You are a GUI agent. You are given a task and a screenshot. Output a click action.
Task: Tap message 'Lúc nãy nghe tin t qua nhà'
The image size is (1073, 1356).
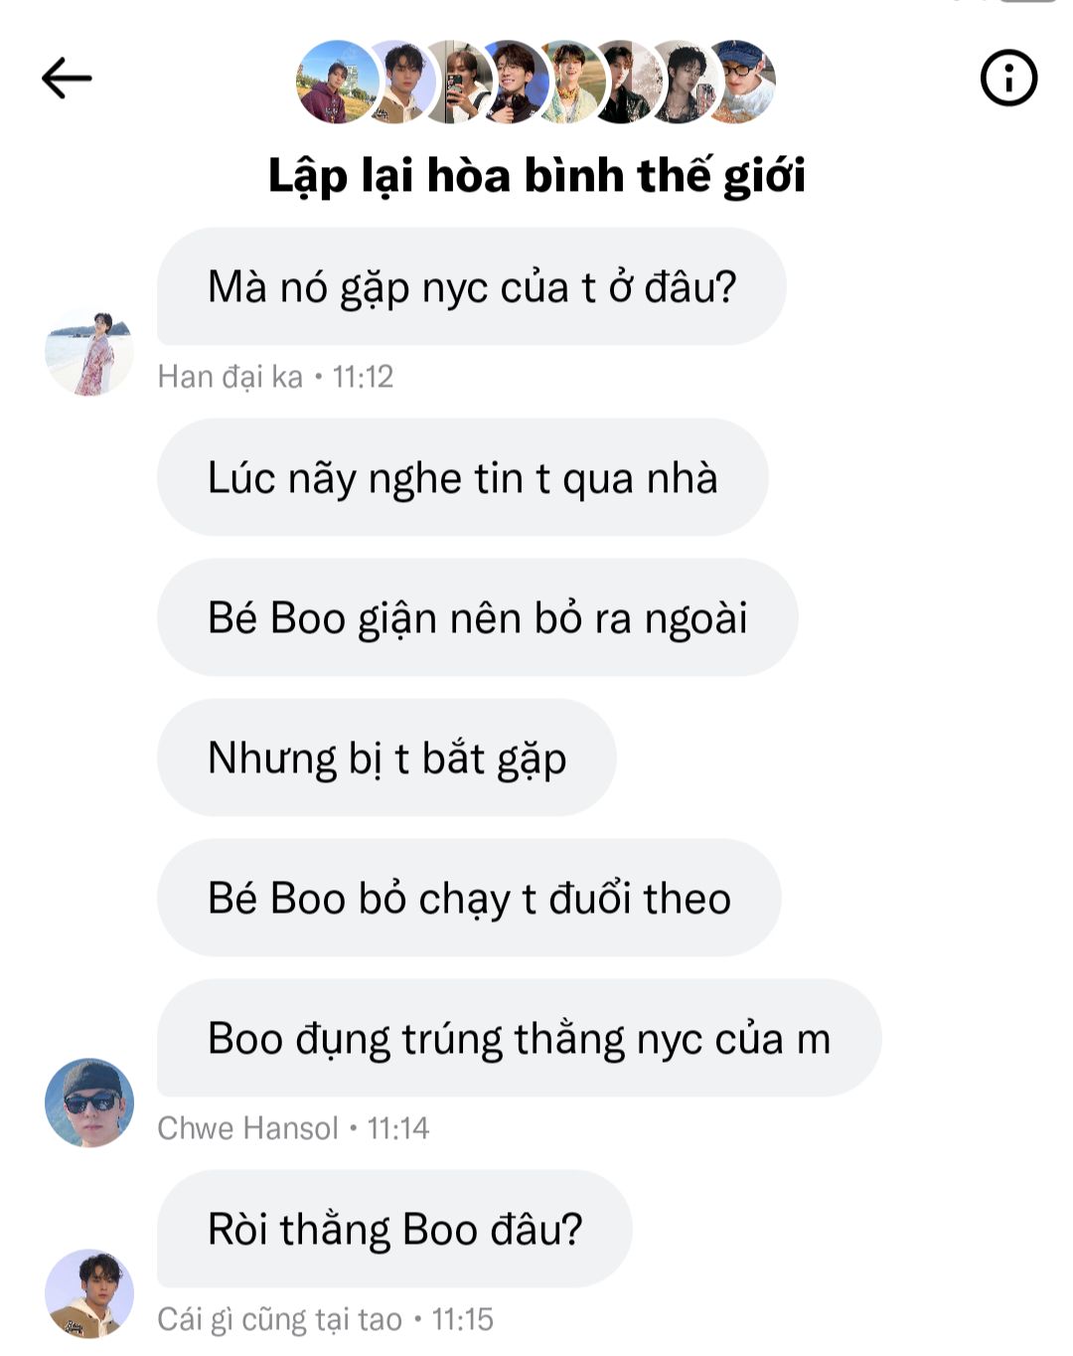coord(462,477)
